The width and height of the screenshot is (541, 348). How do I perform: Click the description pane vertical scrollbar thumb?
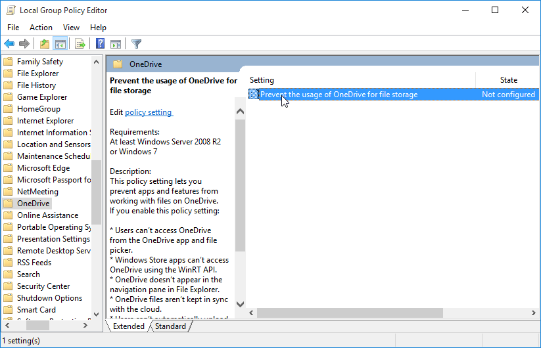point(241,185)
